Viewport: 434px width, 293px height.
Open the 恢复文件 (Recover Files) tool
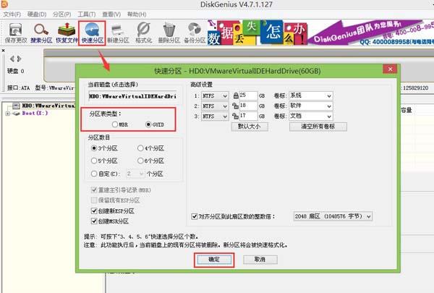click(x=67, y=30)
